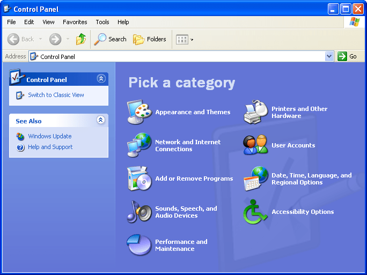The width and height of the screenshot is (367, 275).
Task: Collapse the See Also sidebar section
Action: pyautogui.click(x=101, y=121)
